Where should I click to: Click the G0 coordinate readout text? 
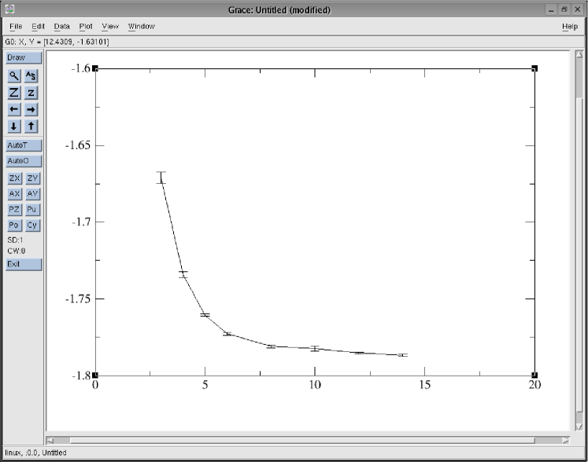[x=57, y=42]
